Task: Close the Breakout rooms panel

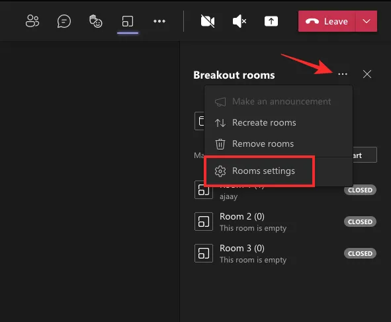Action: click(x=367, y=74)
